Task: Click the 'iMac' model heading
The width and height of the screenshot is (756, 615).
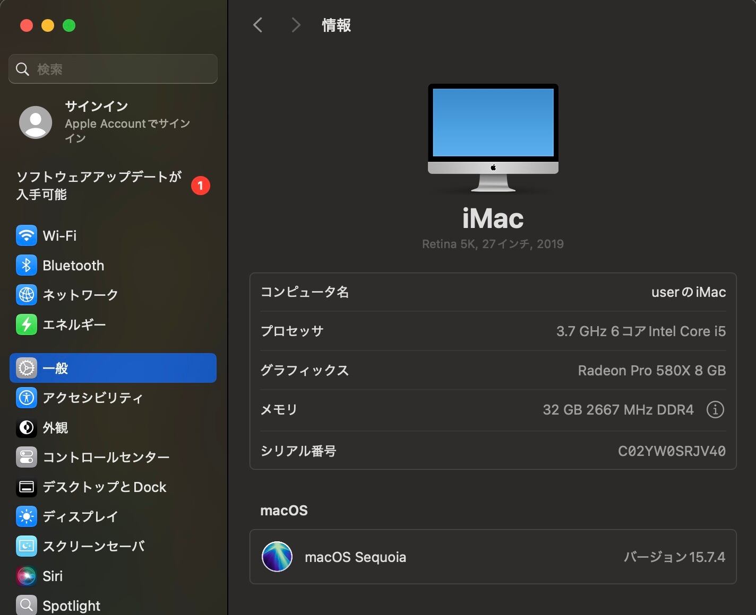Action: pos(493,218)
